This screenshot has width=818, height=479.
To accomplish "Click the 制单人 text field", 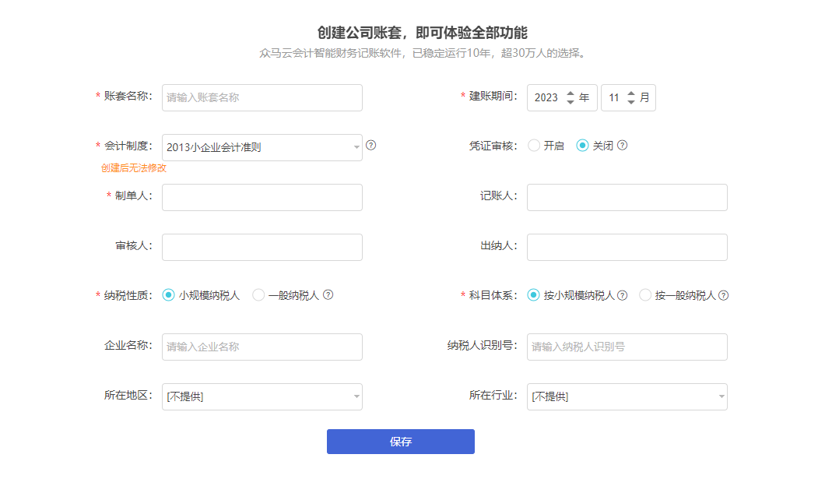I will click(262, 197).
